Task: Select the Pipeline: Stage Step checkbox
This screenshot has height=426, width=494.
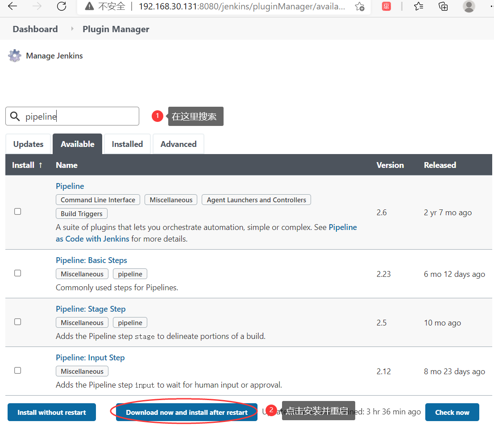Action: point(18,322)
